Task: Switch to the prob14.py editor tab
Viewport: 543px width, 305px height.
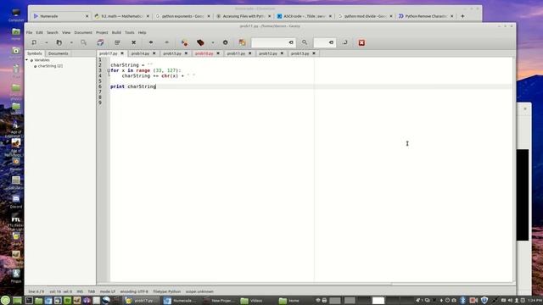Action: 140,53
